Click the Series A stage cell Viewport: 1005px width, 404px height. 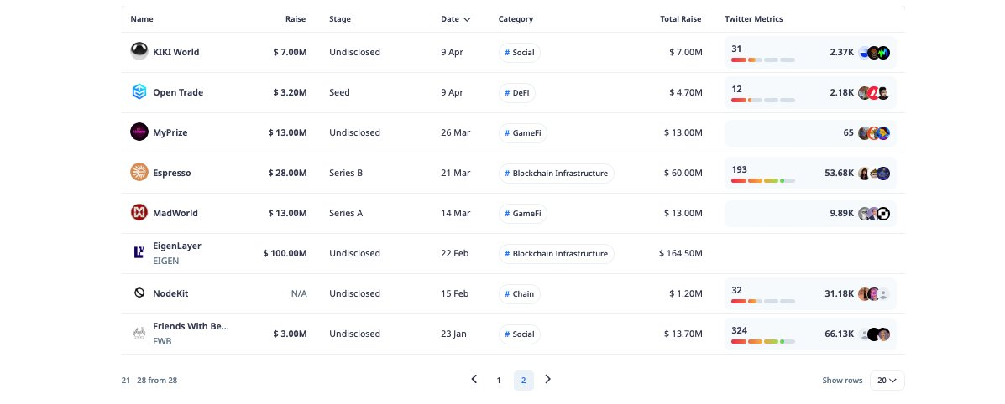[346, 213]
